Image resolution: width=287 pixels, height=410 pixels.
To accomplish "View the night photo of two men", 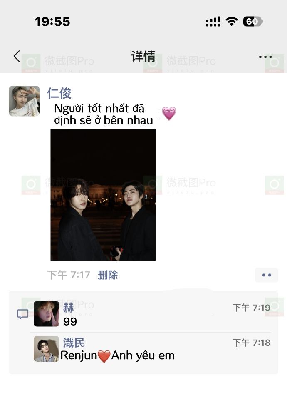I will 103,195.
